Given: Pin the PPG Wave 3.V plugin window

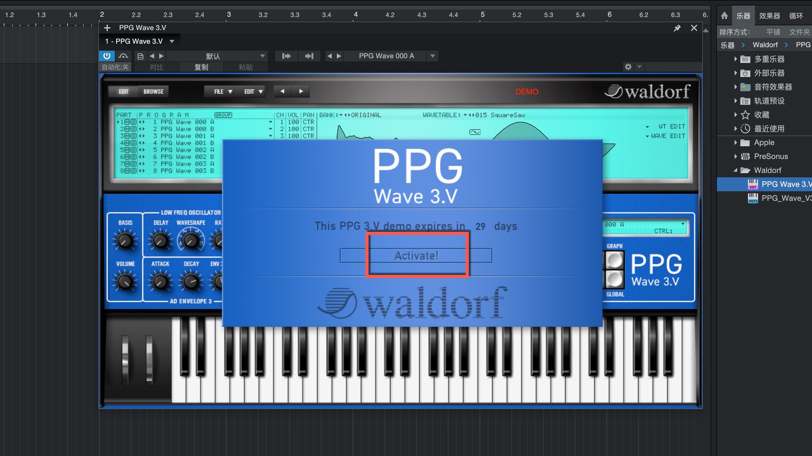Looking at the screenshot, I should point(677,28).
